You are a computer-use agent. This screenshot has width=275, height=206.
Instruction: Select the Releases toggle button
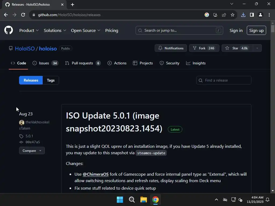[x=31, y=80]
